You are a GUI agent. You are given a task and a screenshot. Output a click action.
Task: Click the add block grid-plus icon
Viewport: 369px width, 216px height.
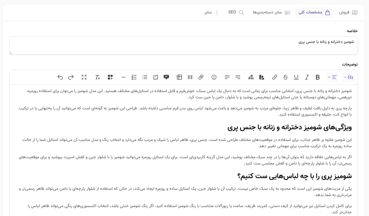110,77
